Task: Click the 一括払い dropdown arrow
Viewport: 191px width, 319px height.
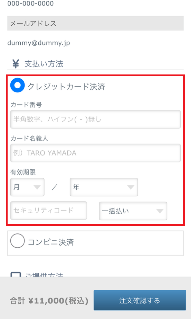Action: coord(160,211)
